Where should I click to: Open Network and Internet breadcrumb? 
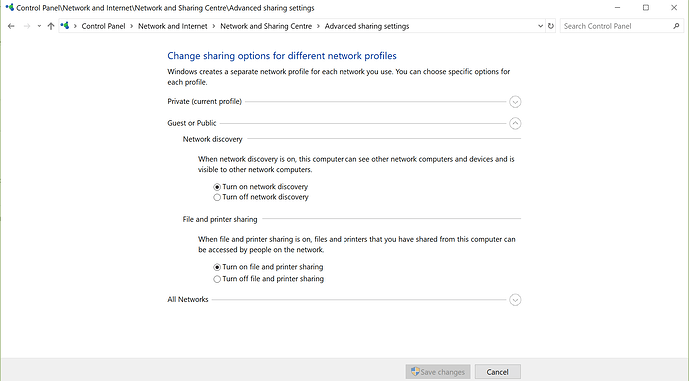[172, 26]
